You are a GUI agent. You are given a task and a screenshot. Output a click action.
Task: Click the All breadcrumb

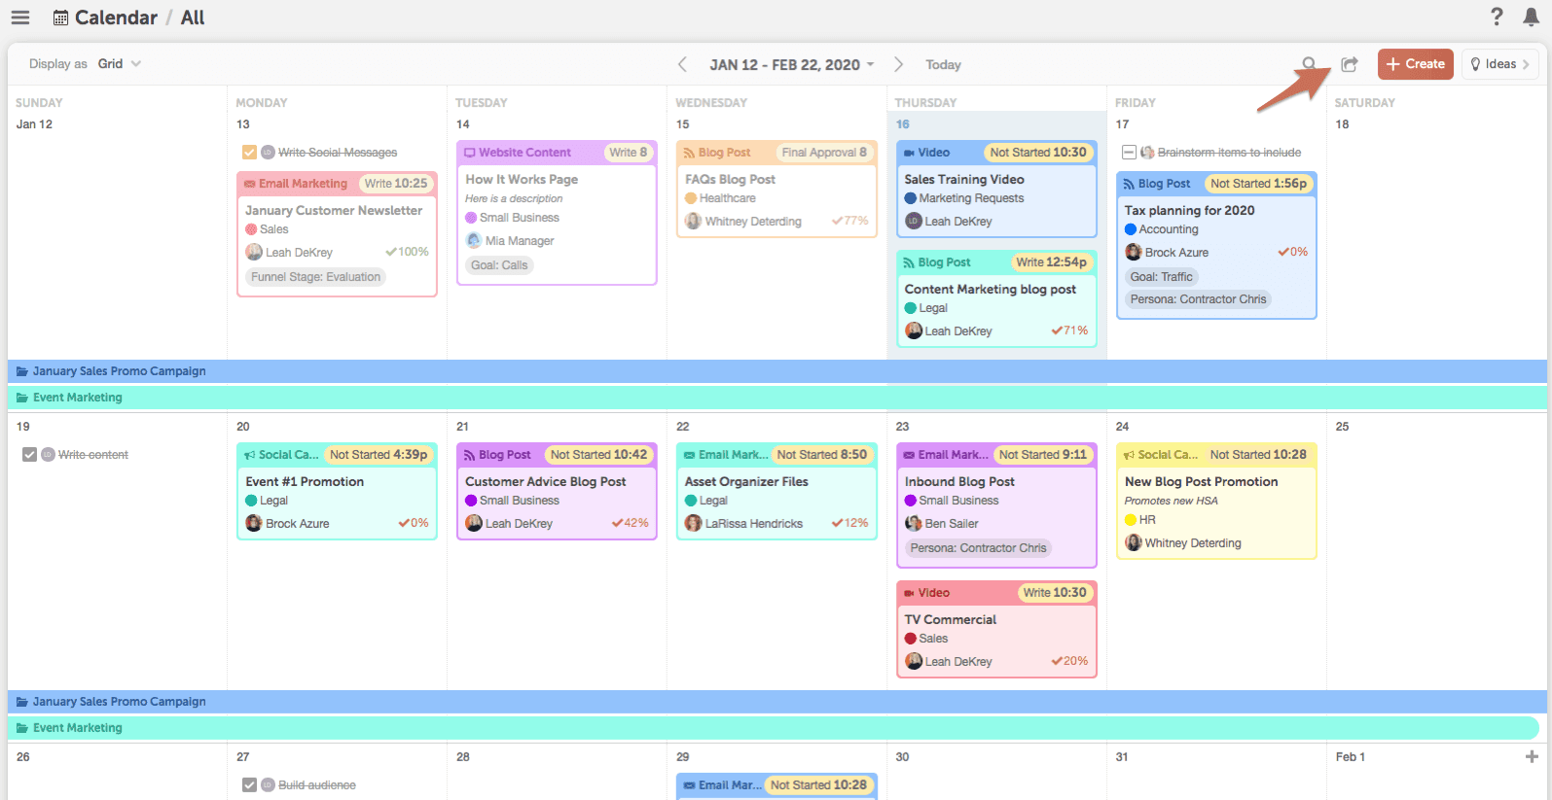tap(193, 17)
